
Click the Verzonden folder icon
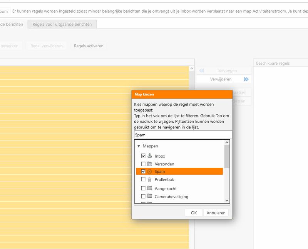pyautogui.click(x=150, y=164)
